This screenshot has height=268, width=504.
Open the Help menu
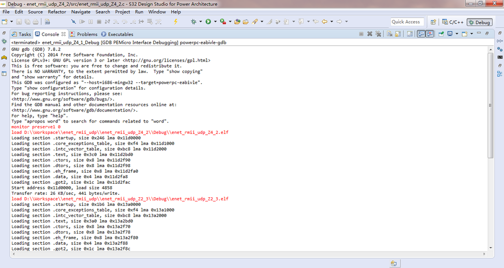click(x=176, y=12)
